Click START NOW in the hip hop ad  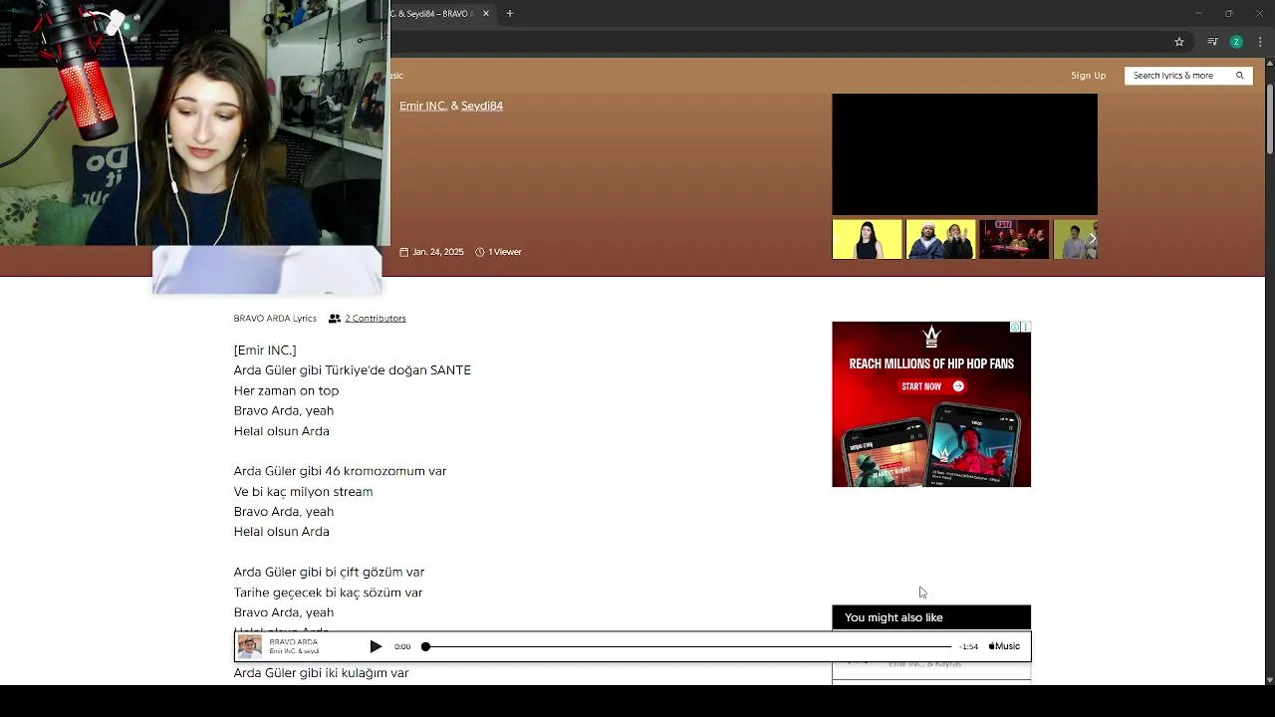click(932, 386)
